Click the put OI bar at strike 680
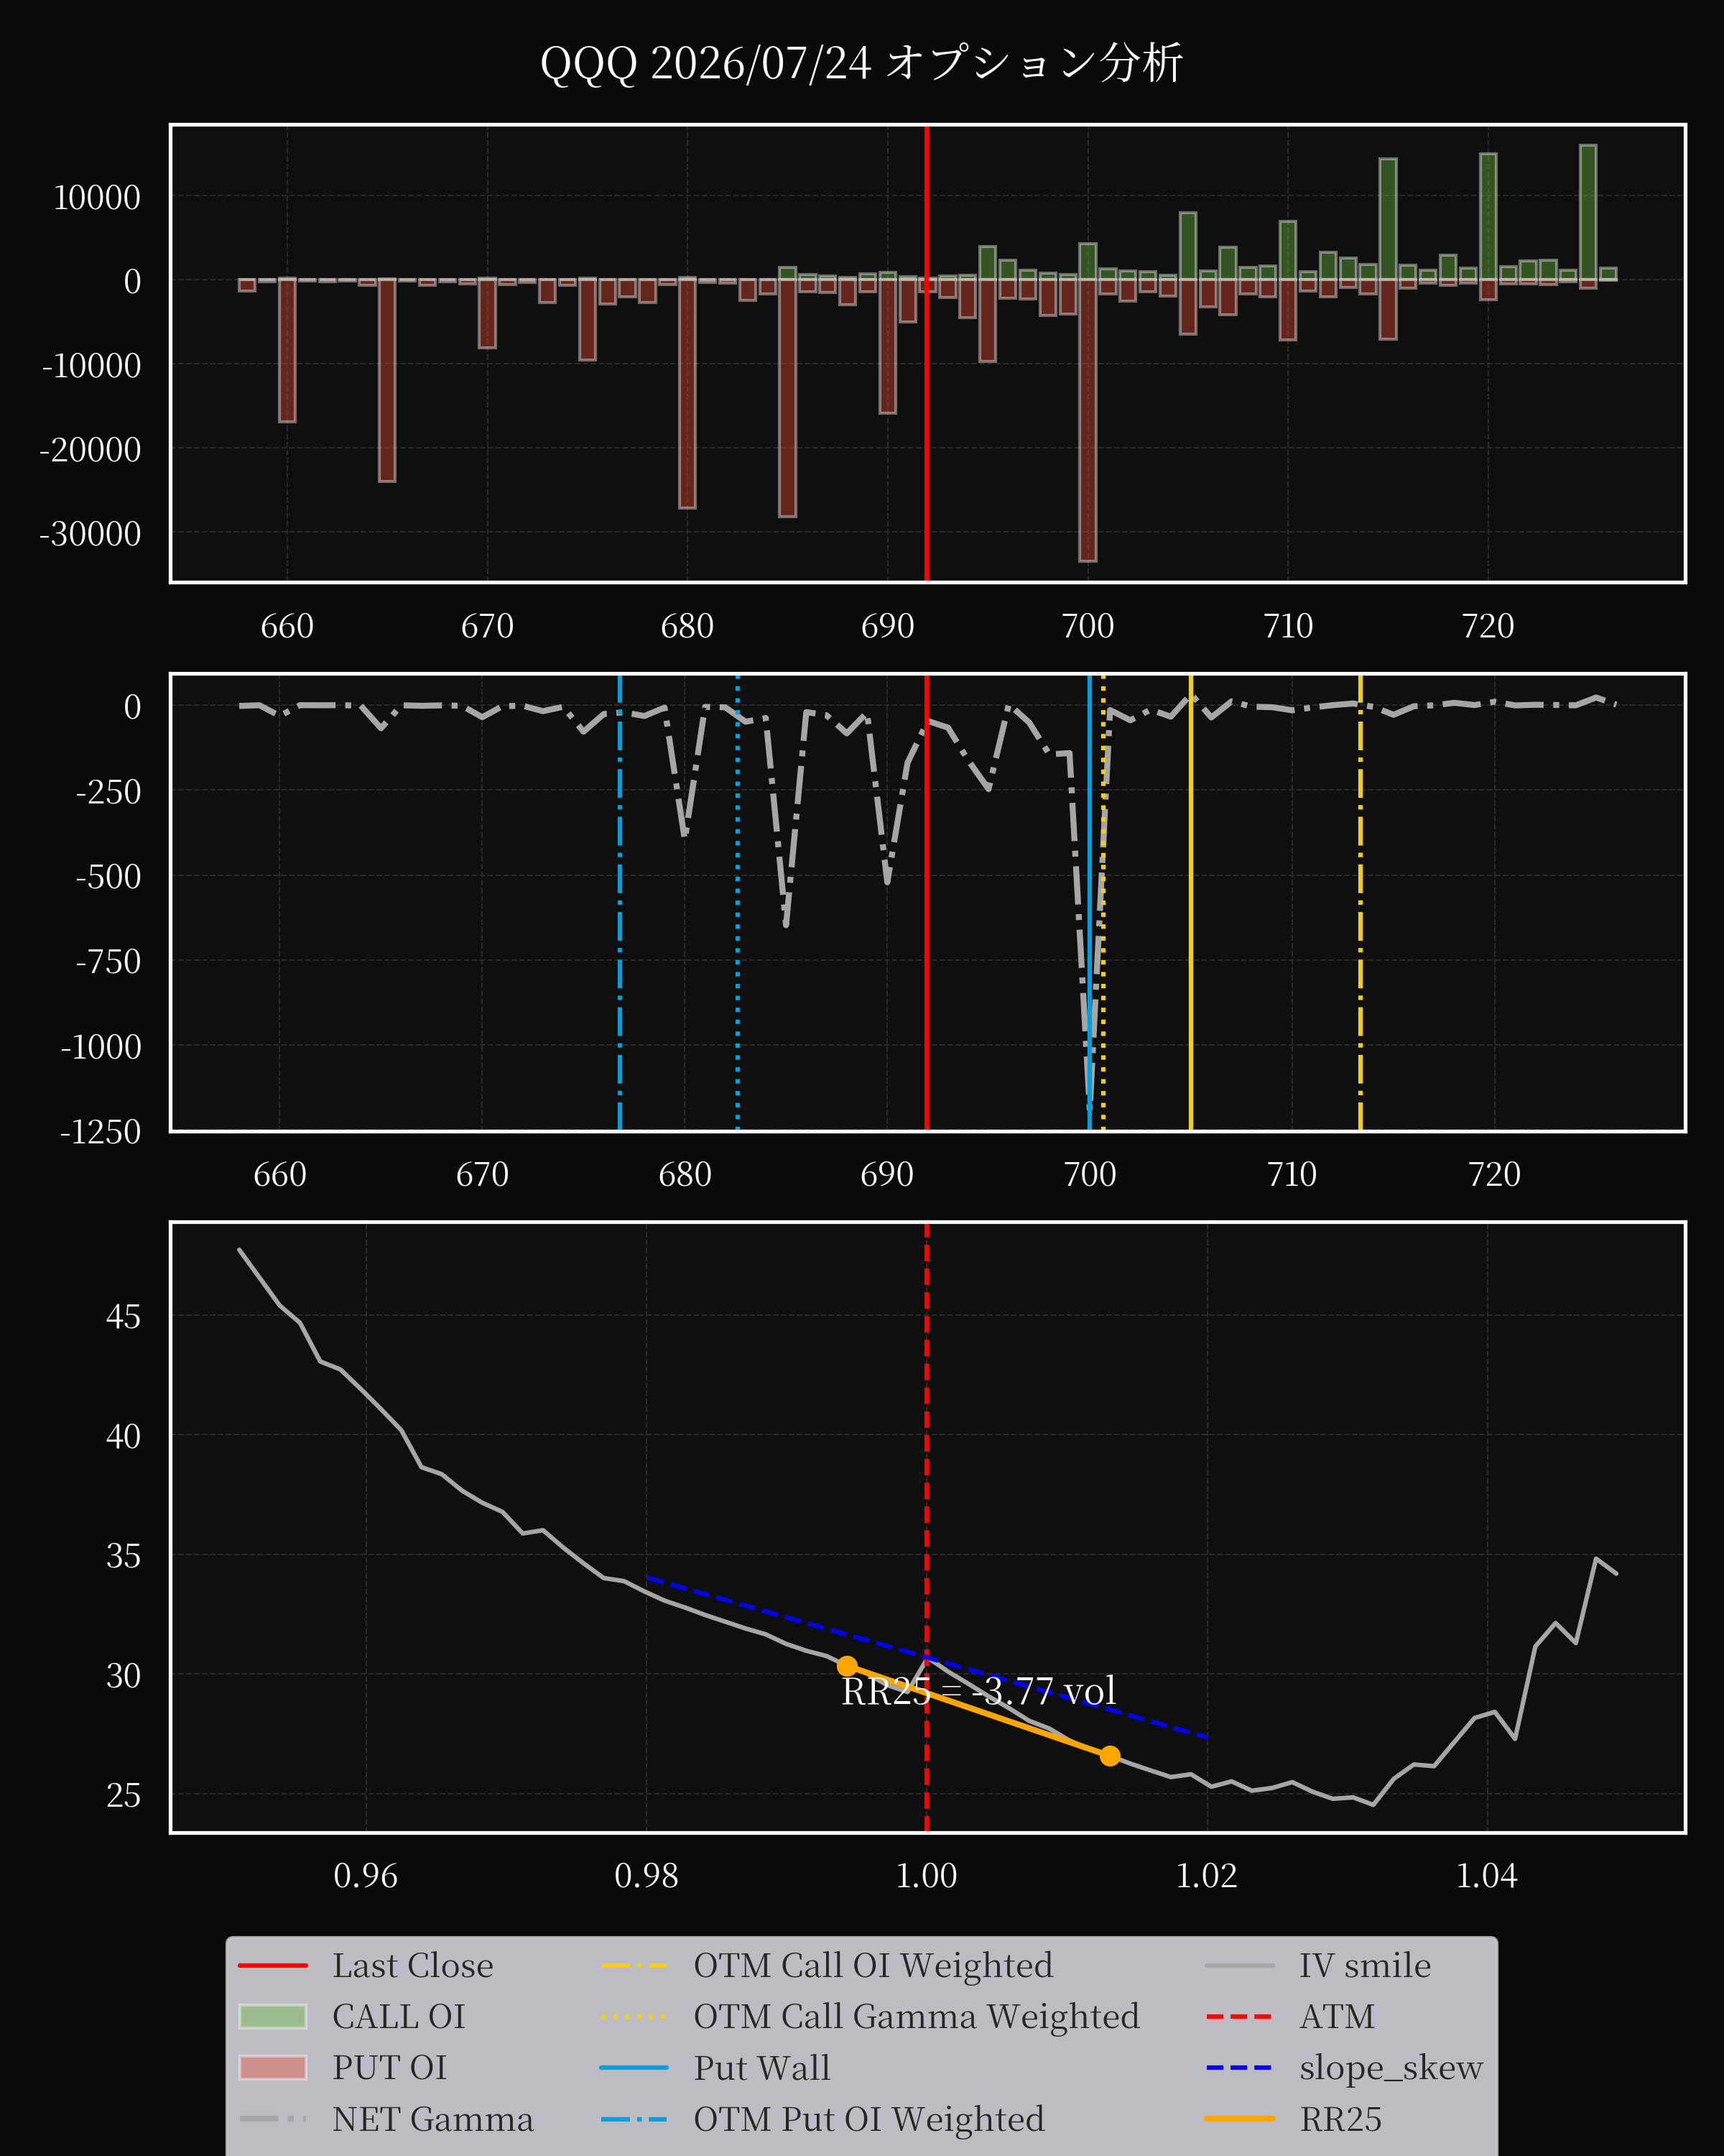This screenshot has height=2156, width=1724. pyautogui.click(x=687, y=393)
